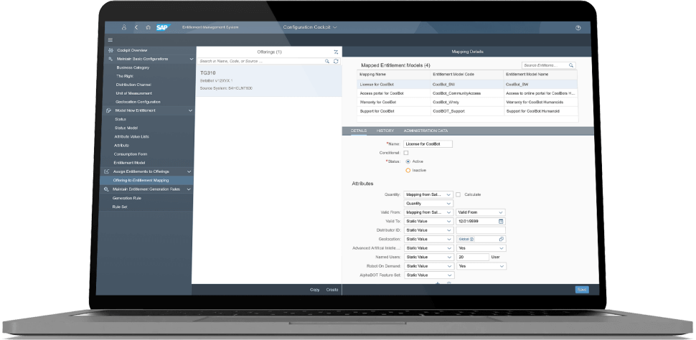Click the magnifier in Search Entitlements field

tap(571, 65)
